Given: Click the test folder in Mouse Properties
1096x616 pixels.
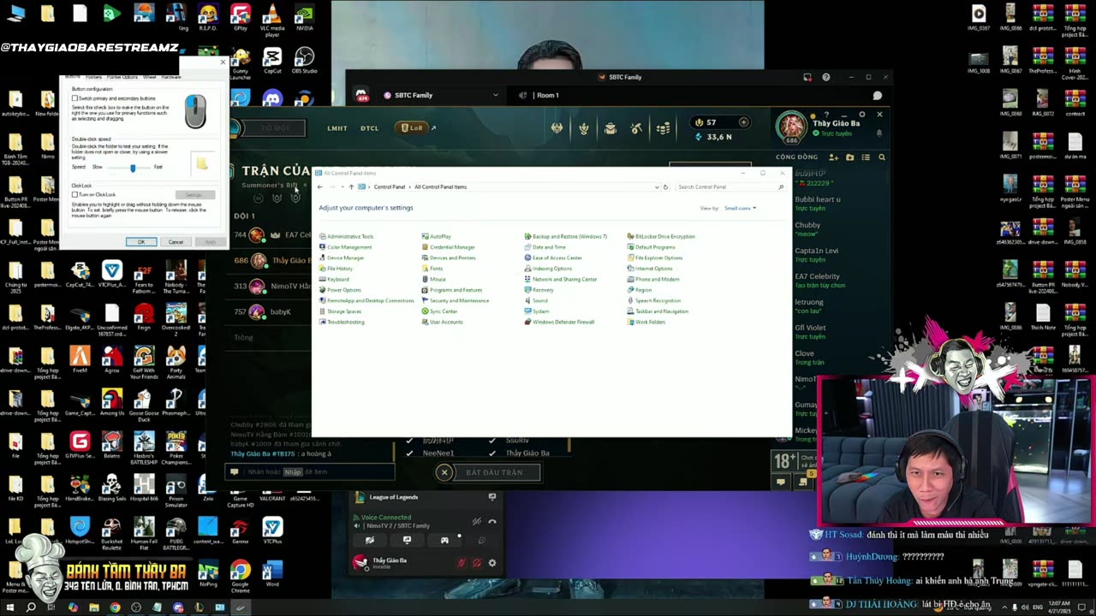Looking at the screenshot, I should coord(201,163).
